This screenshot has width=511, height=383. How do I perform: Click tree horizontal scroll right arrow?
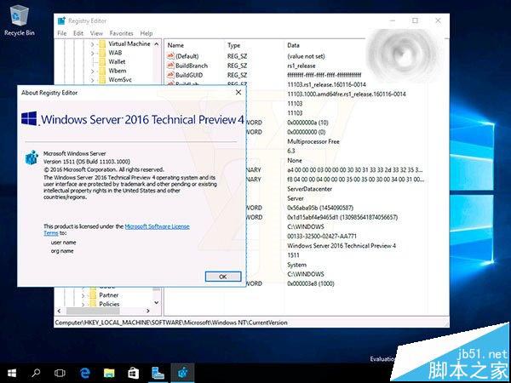coord(148,311)
